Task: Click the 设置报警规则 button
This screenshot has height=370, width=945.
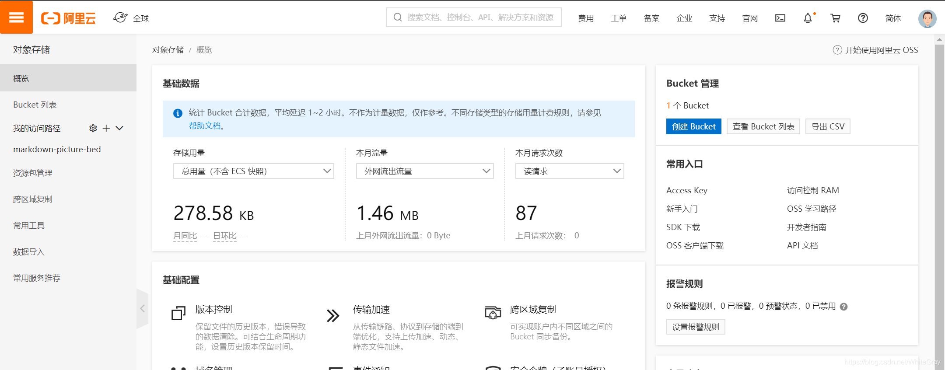Action: tap(696, 327)
